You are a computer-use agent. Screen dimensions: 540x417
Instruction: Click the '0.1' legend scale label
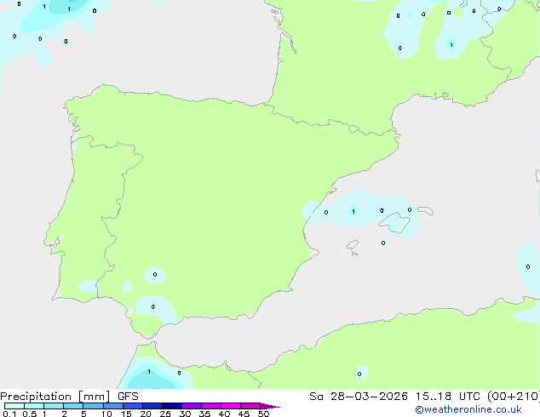(x=9, y=414)
